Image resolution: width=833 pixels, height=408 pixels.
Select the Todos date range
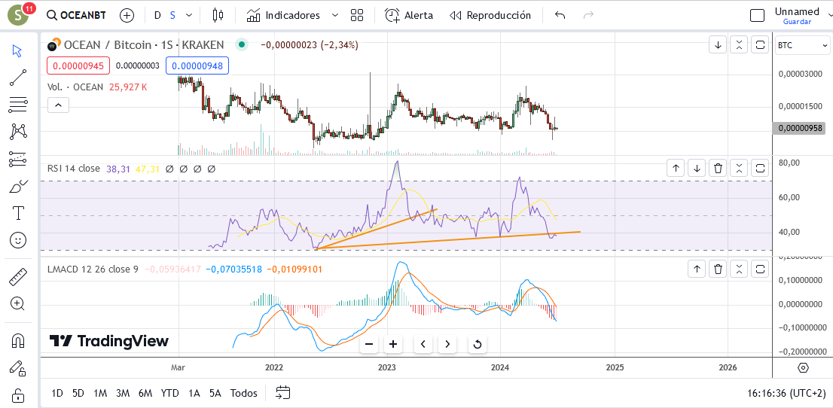coord(244,393)
